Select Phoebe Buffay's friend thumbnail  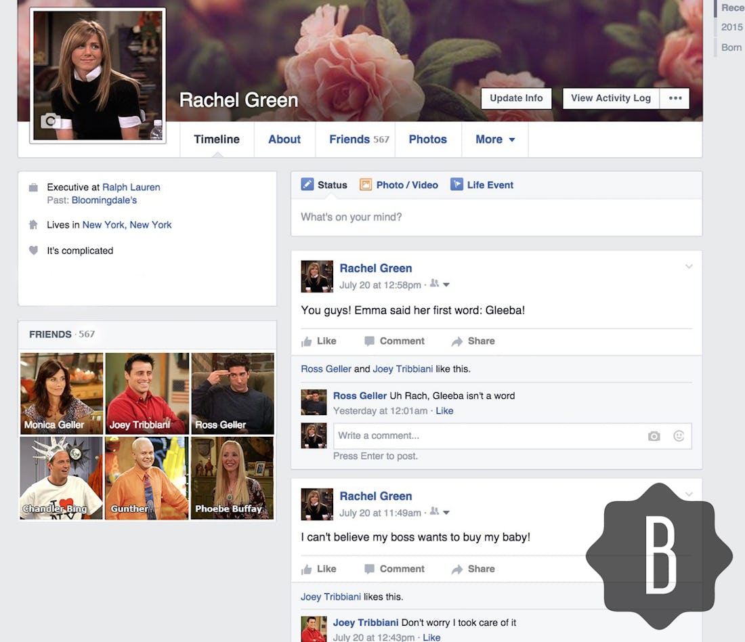pos(232,478)
